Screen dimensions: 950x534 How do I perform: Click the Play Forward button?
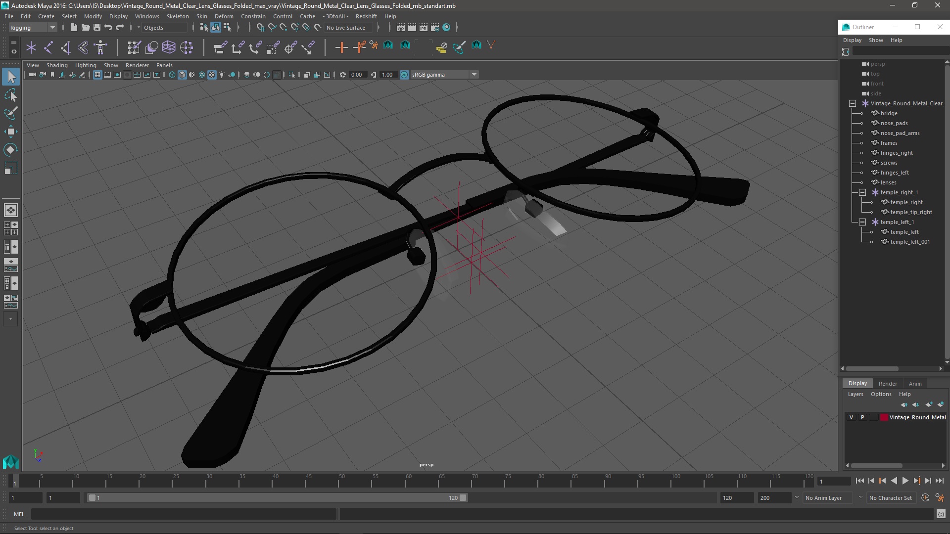[x=905, y=481]
